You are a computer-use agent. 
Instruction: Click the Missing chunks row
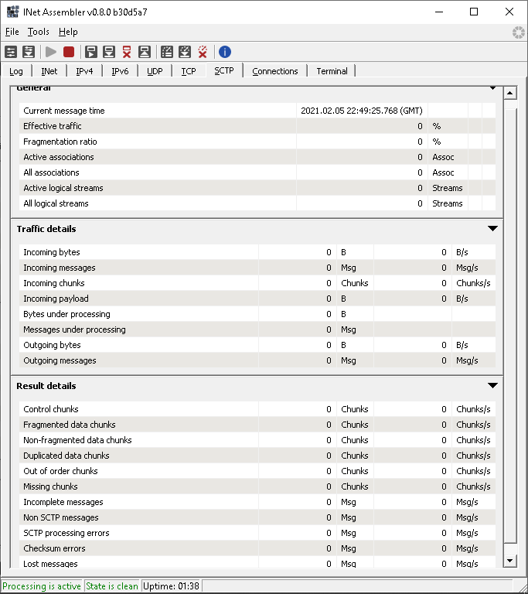pyautogui.click(x=257, y=486)
